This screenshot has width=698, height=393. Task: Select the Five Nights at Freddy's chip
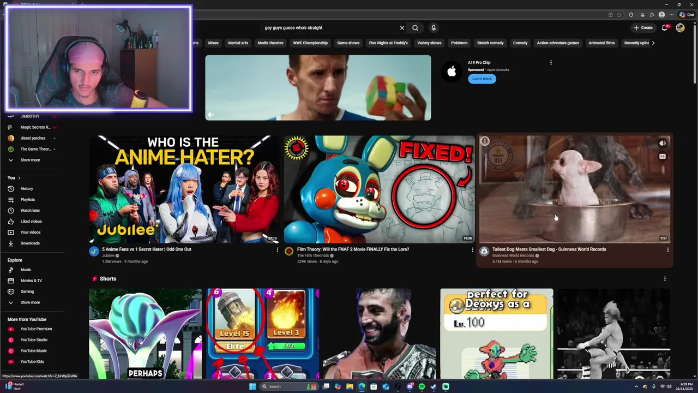point(388,43)
